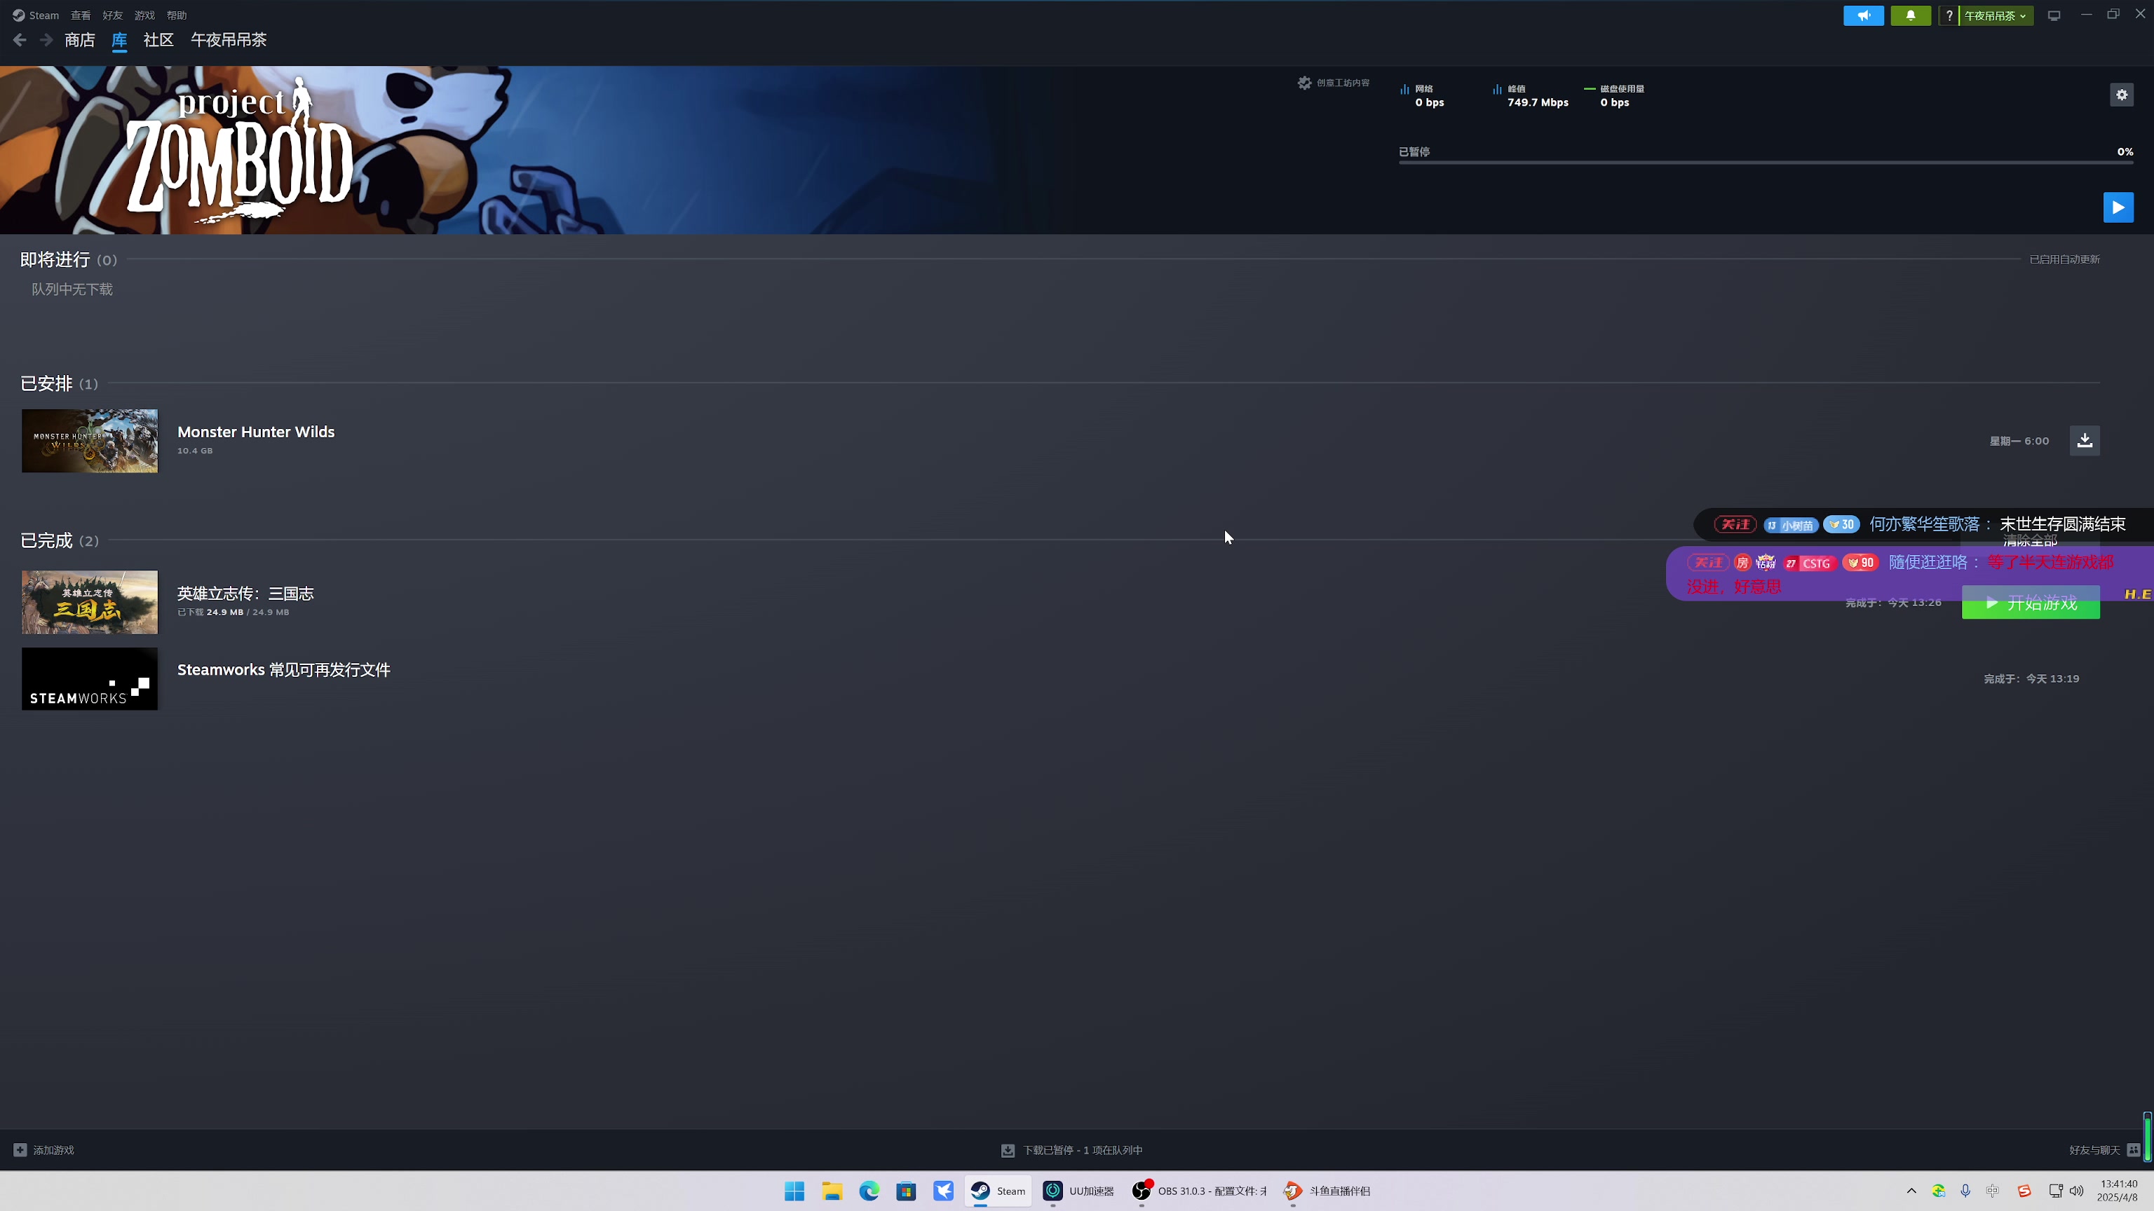Screen dimensions: 2154x1211
Task: Switch to the 社区 tab
Action: [x=158, y=40]
